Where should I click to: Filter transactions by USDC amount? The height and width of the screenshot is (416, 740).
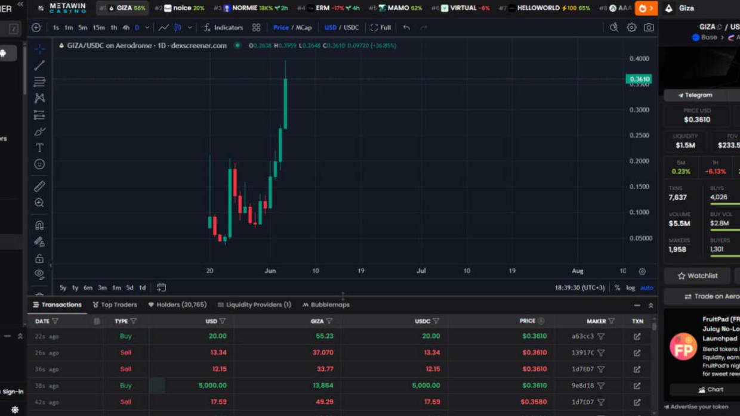[x=436, y=321]
